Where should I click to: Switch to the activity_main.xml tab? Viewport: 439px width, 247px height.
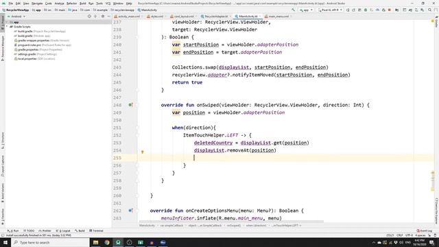coord(128,16)
